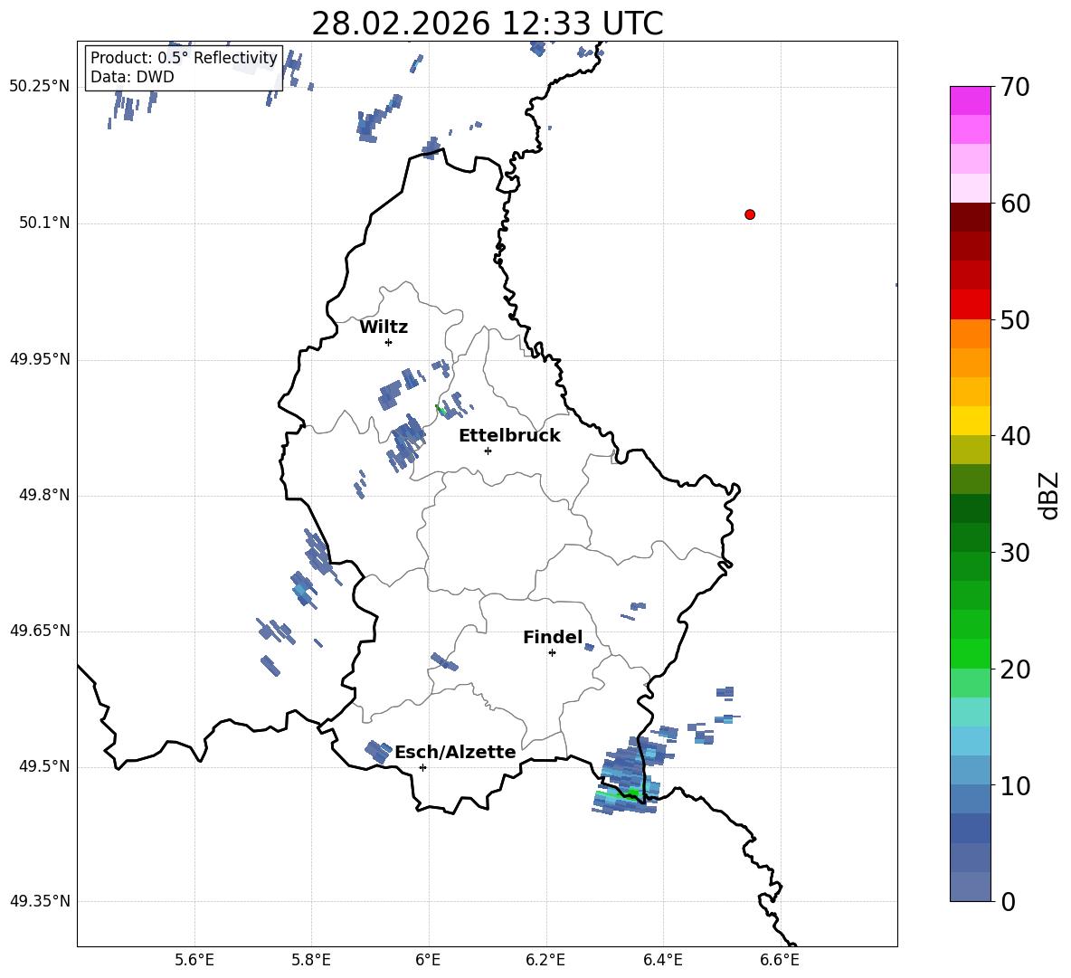1071x978 pixels.
Task: Click the Product: 0.5° Reflectivity text
Action: tap(184, 57)
